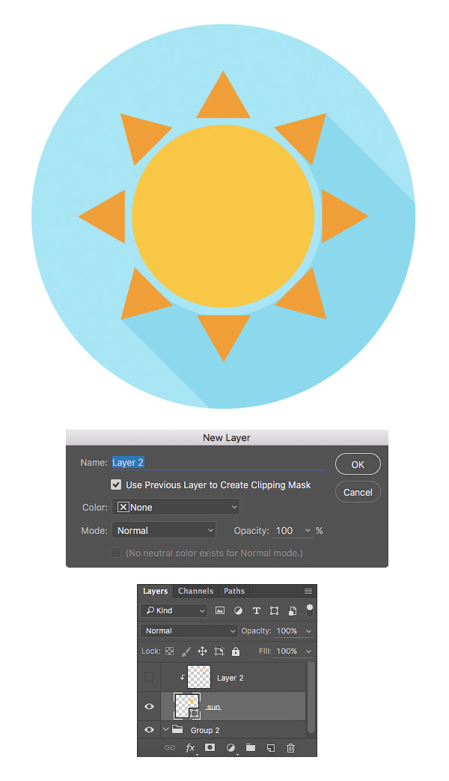Click the yellow sun disc in artwork
The width and height of the screenshot is (449, 781).
224,216
